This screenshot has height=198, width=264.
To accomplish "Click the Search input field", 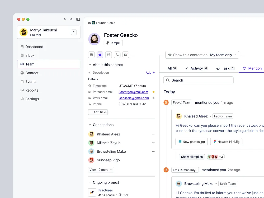I will tap(198, 80).
